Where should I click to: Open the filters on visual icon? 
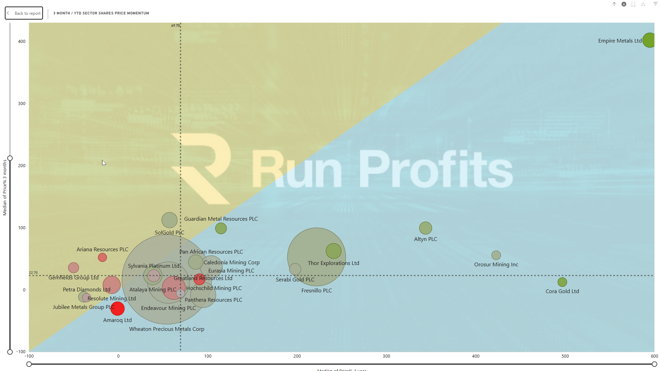pos(656,4)
